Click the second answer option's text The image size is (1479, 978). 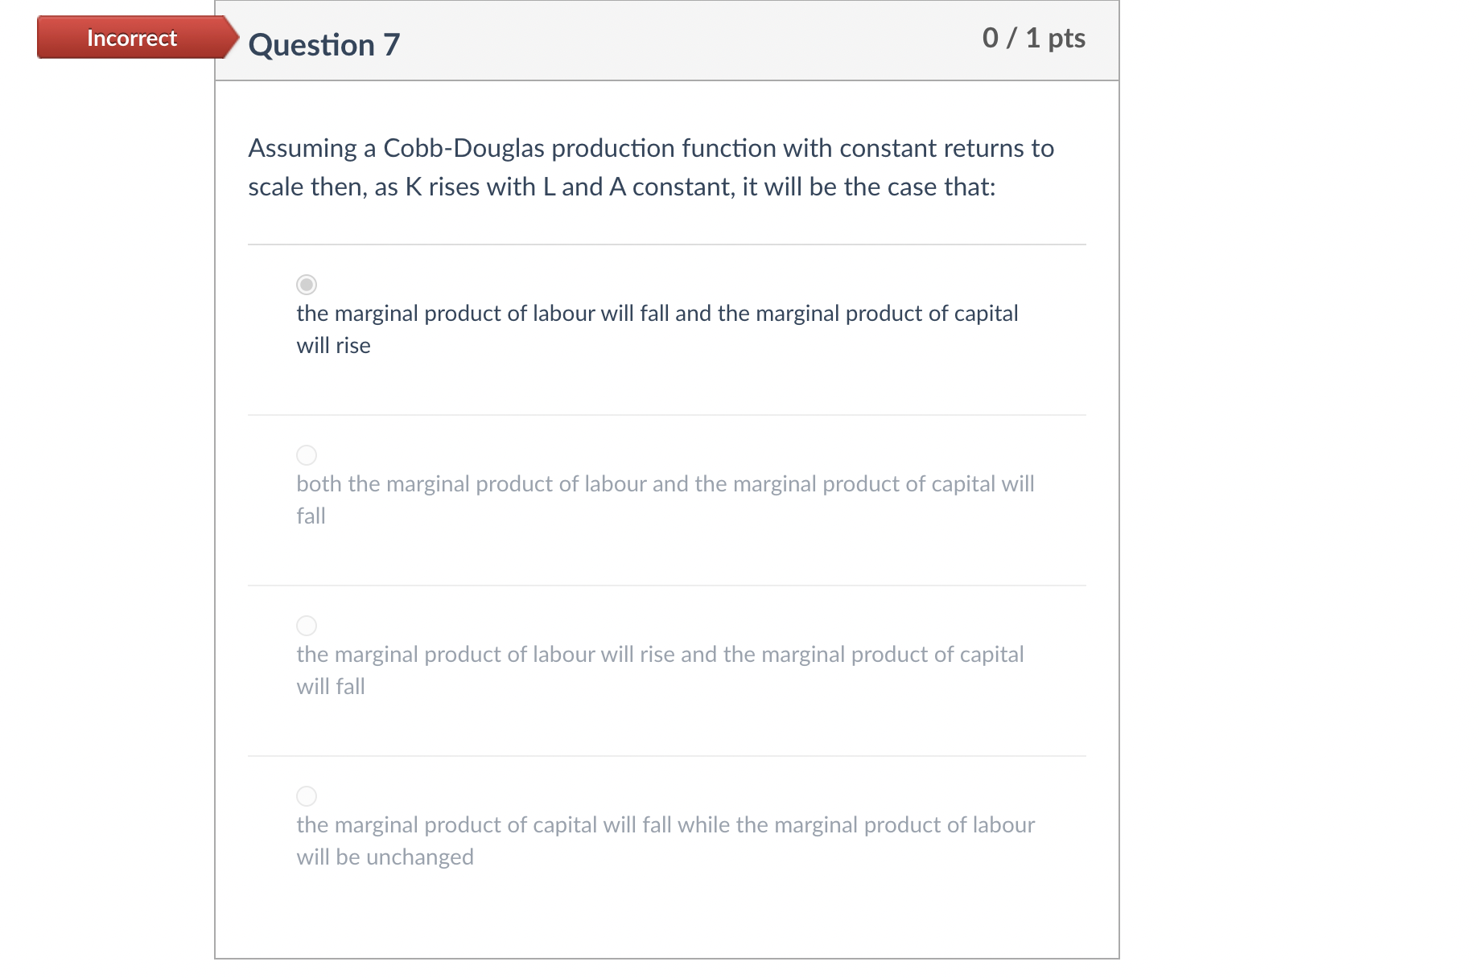pyautogui.click(x=665, y=499)
